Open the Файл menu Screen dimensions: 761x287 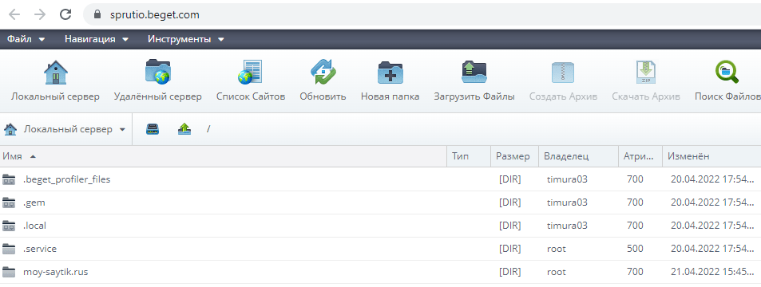pos(26,39)
